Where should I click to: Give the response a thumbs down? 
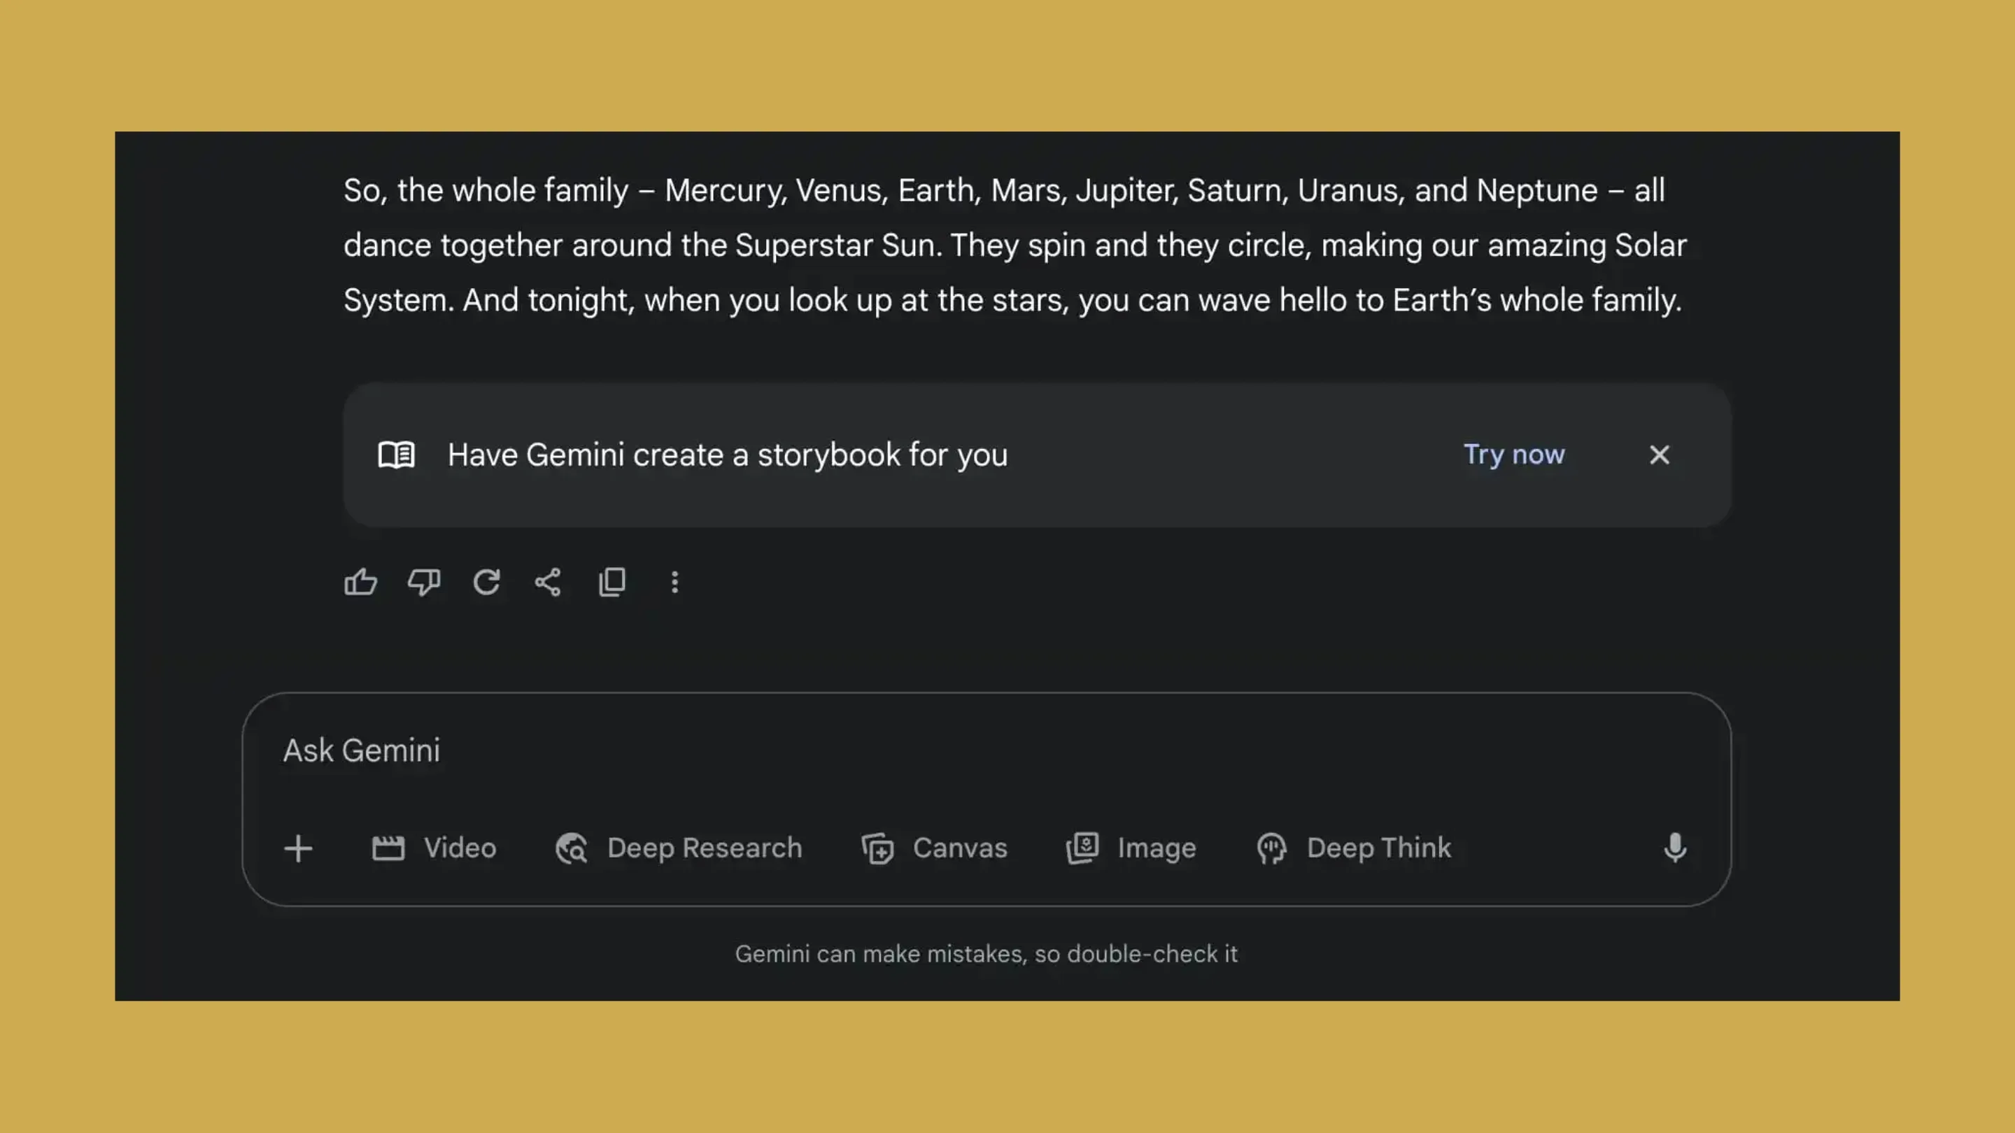click(x=424, y=582)
